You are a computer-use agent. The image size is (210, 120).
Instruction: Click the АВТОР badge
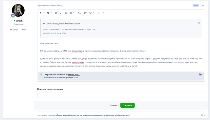(196, 5)
